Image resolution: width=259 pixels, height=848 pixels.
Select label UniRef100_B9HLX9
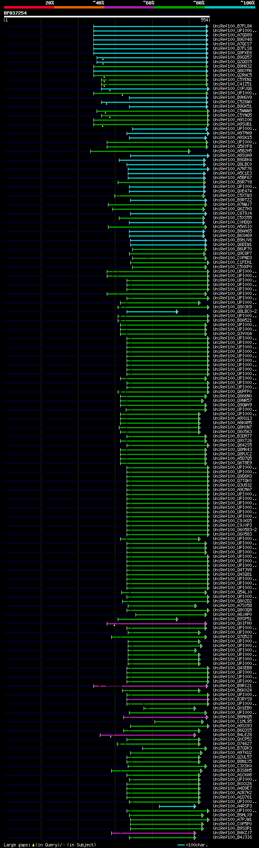[232, 815]
